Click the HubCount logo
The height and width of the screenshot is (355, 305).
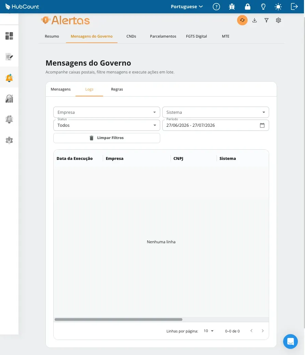point(22,6)
